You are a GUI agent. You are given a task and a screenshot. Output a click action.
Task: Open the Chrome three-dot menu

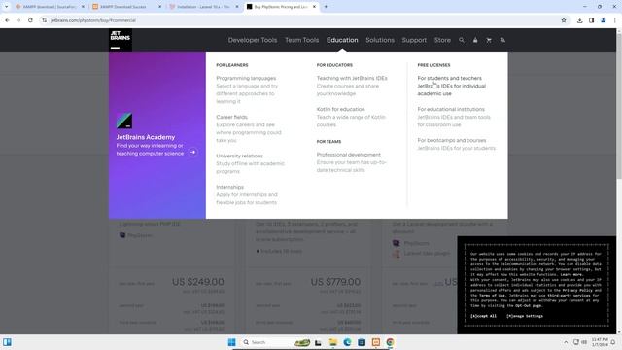coord(614,20)
